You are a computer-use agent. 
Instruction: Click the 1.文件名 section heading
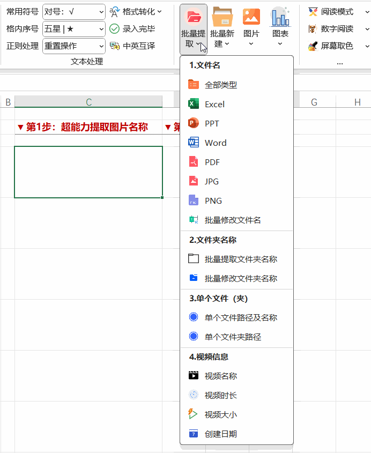coord(205,65)
